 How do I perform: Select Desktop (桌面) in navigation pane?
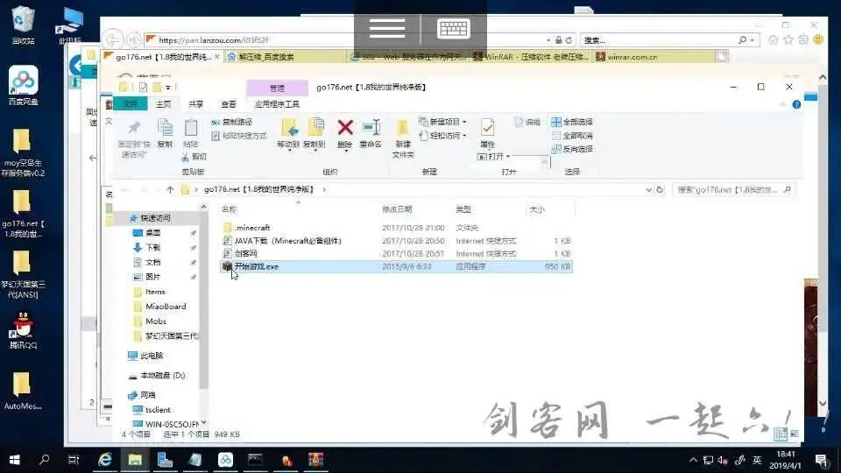click(152, 233)
